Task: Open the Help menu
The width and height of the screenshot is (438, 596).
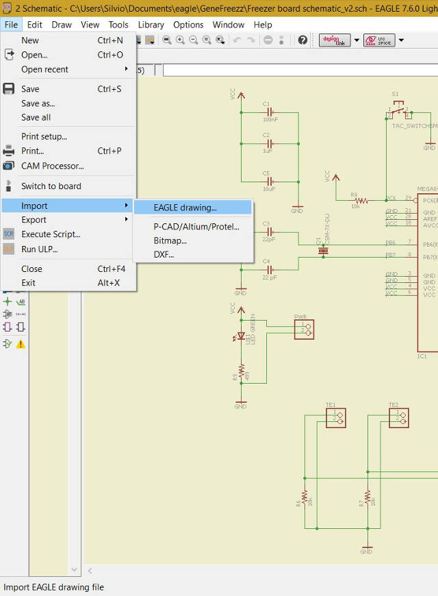Action: point(263,25)
